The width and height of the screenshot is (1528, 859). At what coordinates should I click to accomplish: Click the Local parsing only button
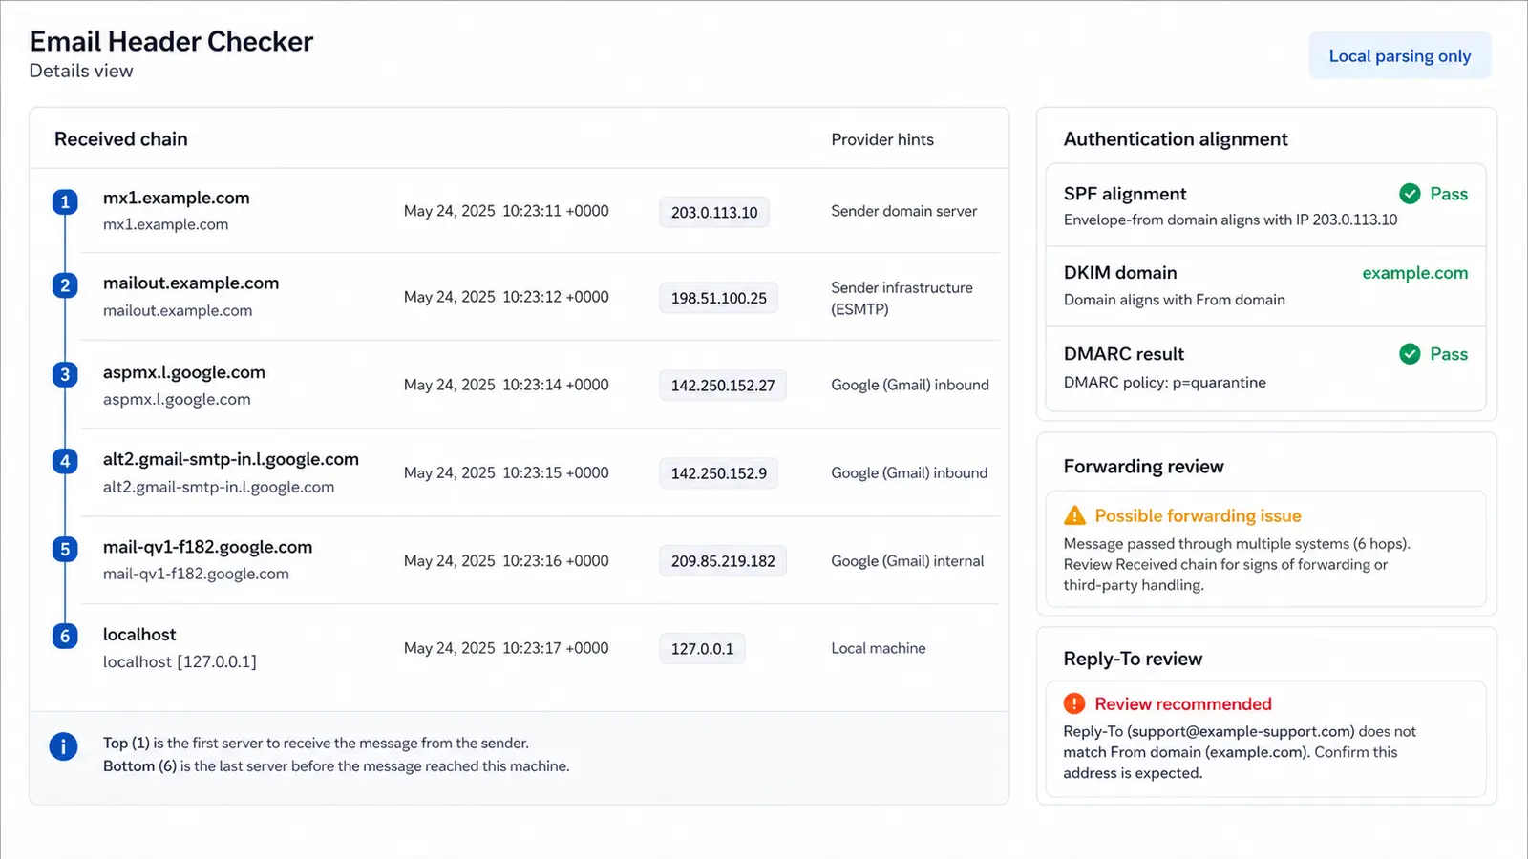pyautogui.click(x=1400, y=56)
